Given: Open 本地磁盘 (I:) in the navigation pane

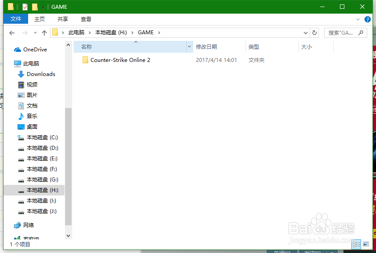Looking at the screenshot, I should [x=41, y=201].
